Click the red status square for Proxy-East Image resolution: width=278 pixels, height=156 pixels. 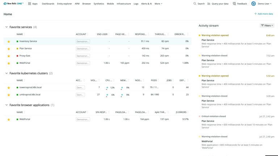(17, 56)
